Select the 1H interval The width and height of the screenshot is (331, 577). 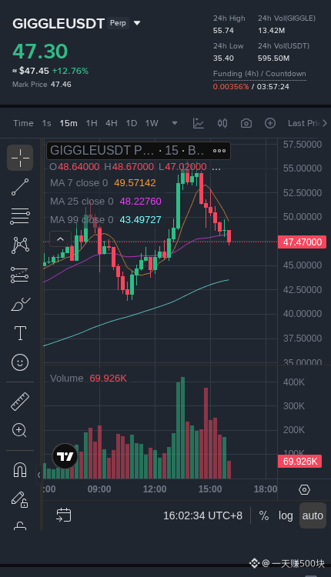click(x=92, y=123)
